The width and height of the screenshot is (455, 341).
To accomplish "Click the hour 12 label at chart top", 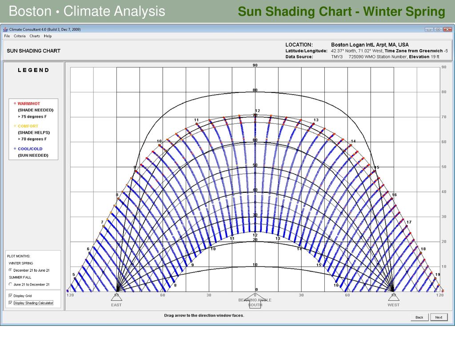I will [x=257, y=111].
